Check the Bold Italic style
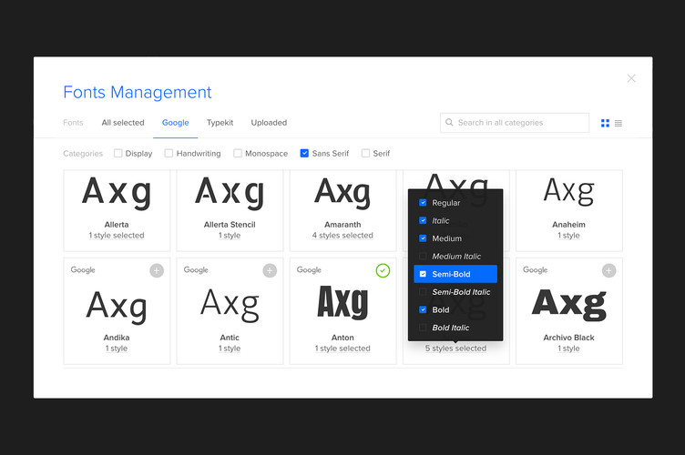Image resolution: width=685 pixels, height=455 pixels. point(423,328)
